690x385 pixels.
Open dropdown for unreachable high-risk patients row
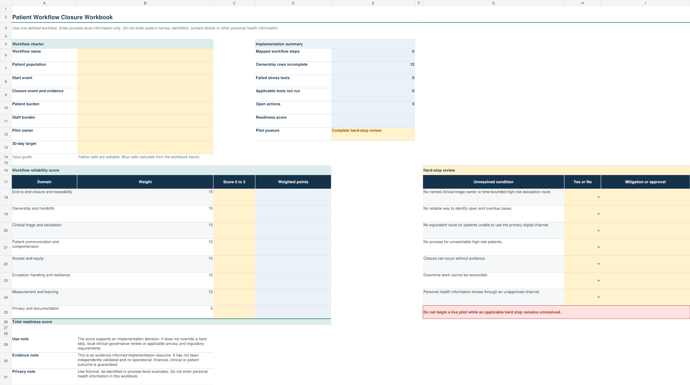click(x=598, y=247)
